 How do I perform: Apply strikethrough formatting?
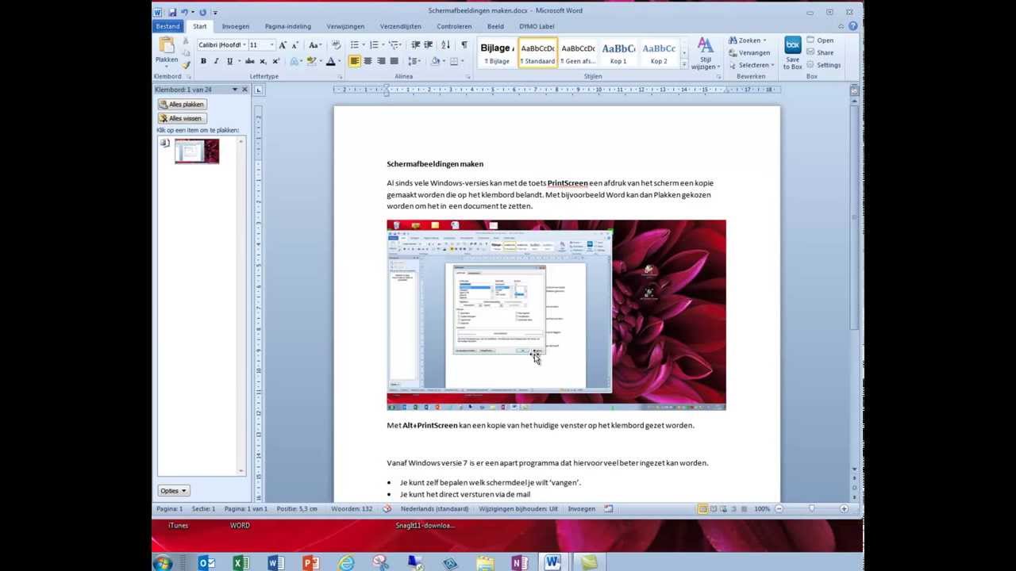[250, 61]
